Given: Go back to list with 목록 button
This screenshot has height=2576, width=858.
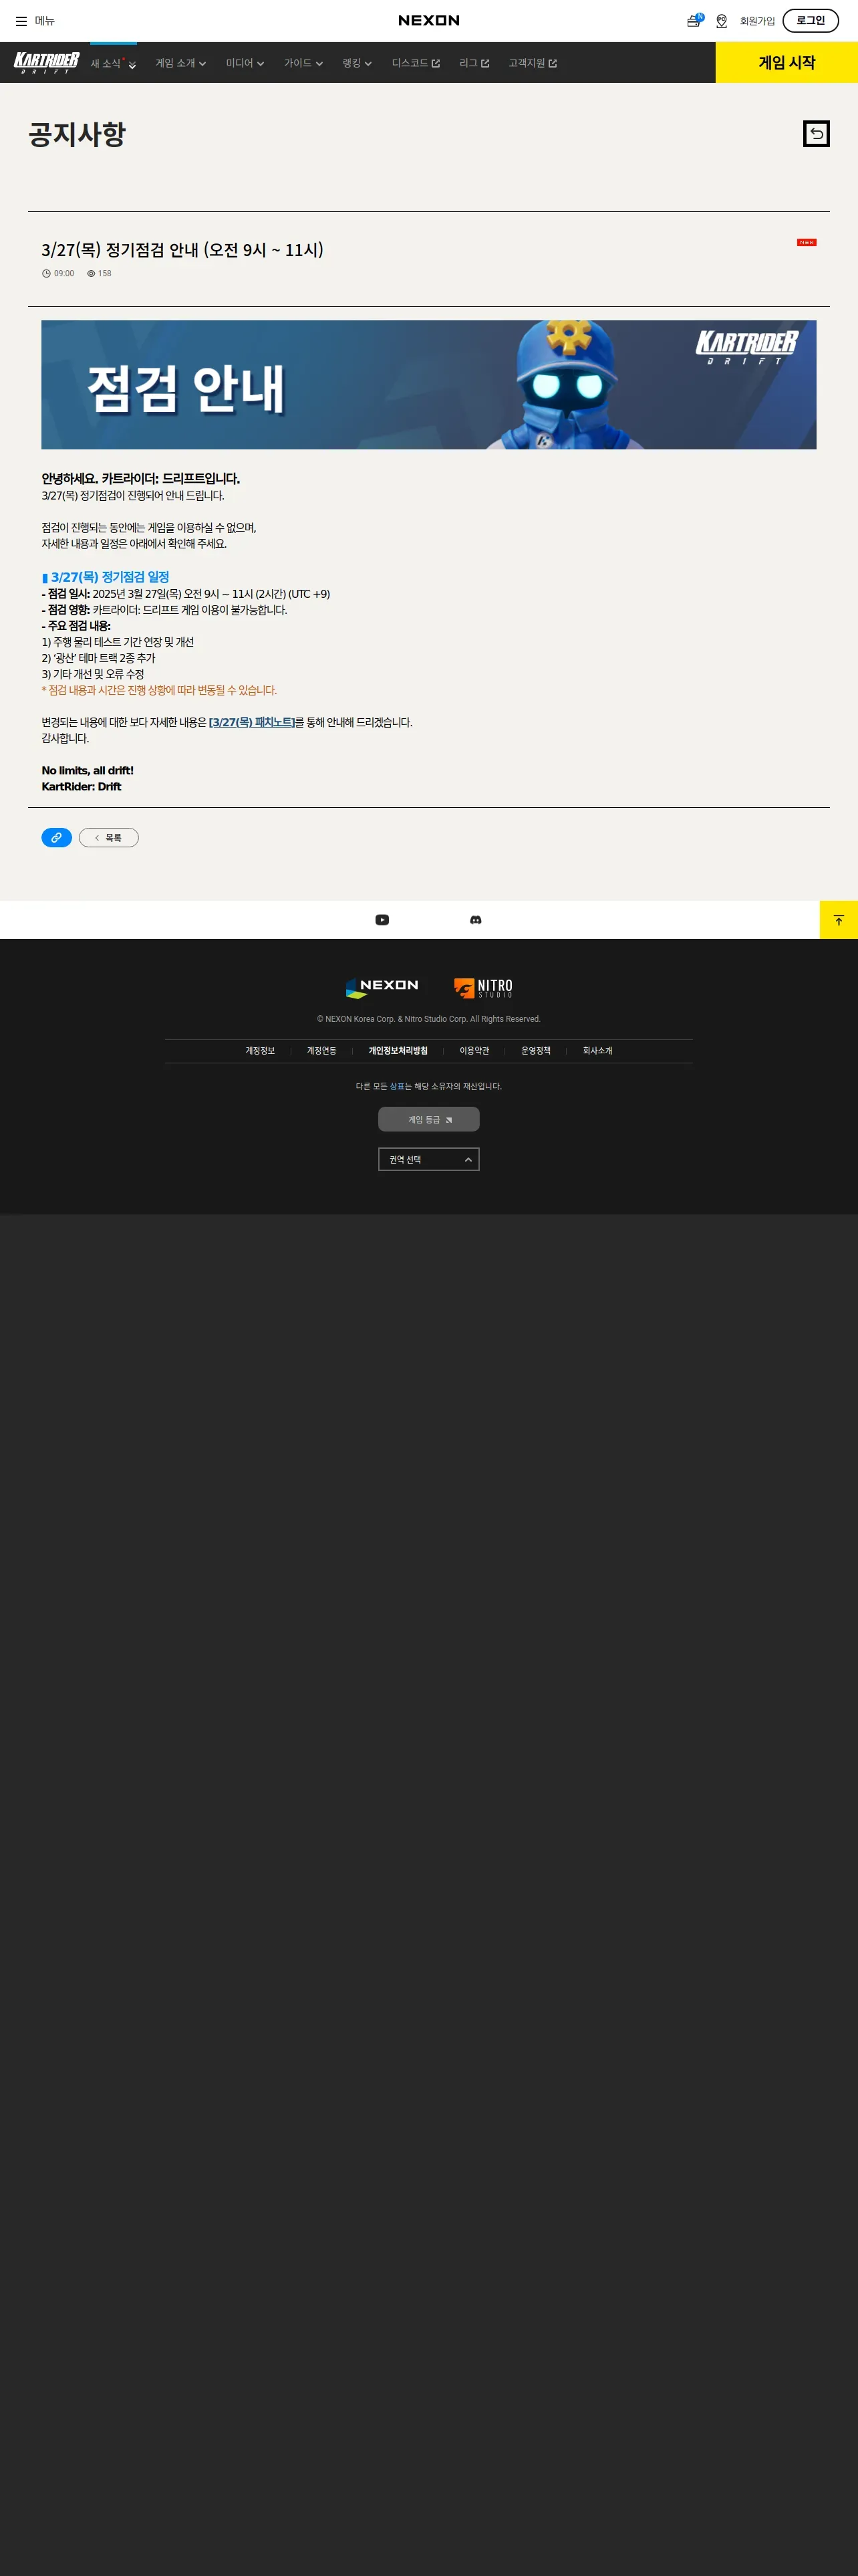Looking at the screenshot, I should tap(109, 838).
